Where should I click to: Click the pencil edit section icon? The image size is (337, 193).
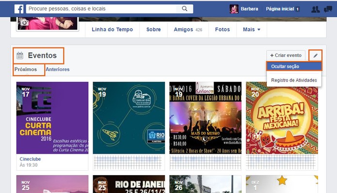[315, 55]
